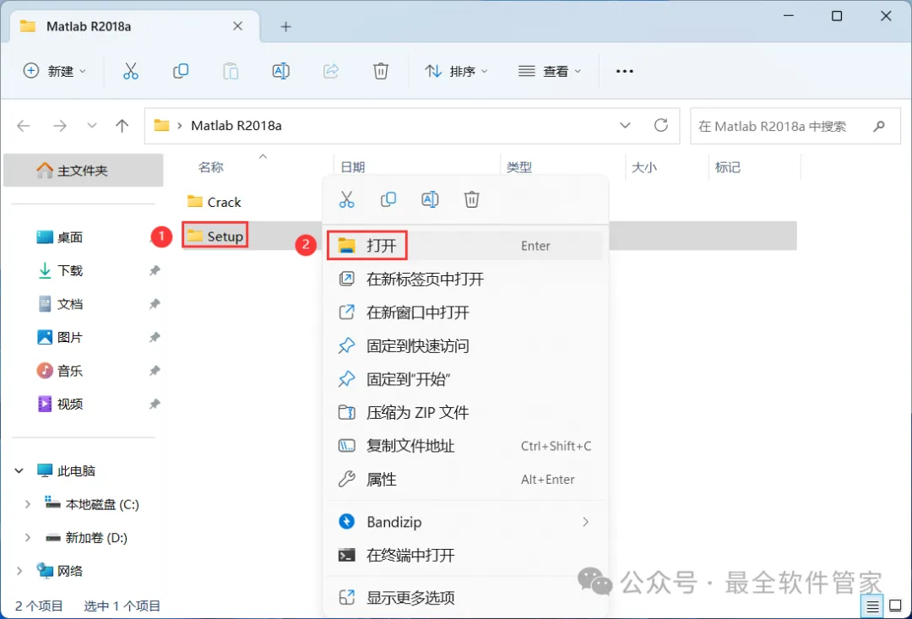Image resolution: width=912 pixels, height=619 pixels.
Task: Click the pin icon next to 图片
Action: pos(155,338)
